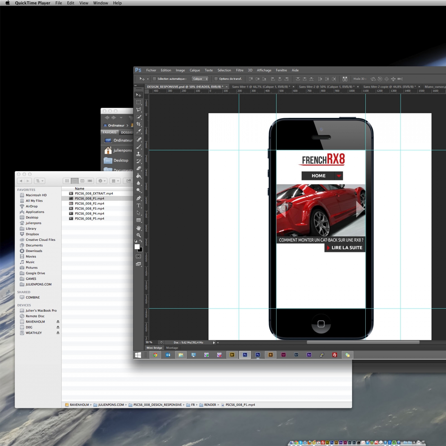Image resolution: width=446 pixels, height=446 pixels.
Task: Open Move tool preset picker arrow
Action: (148, 79)
